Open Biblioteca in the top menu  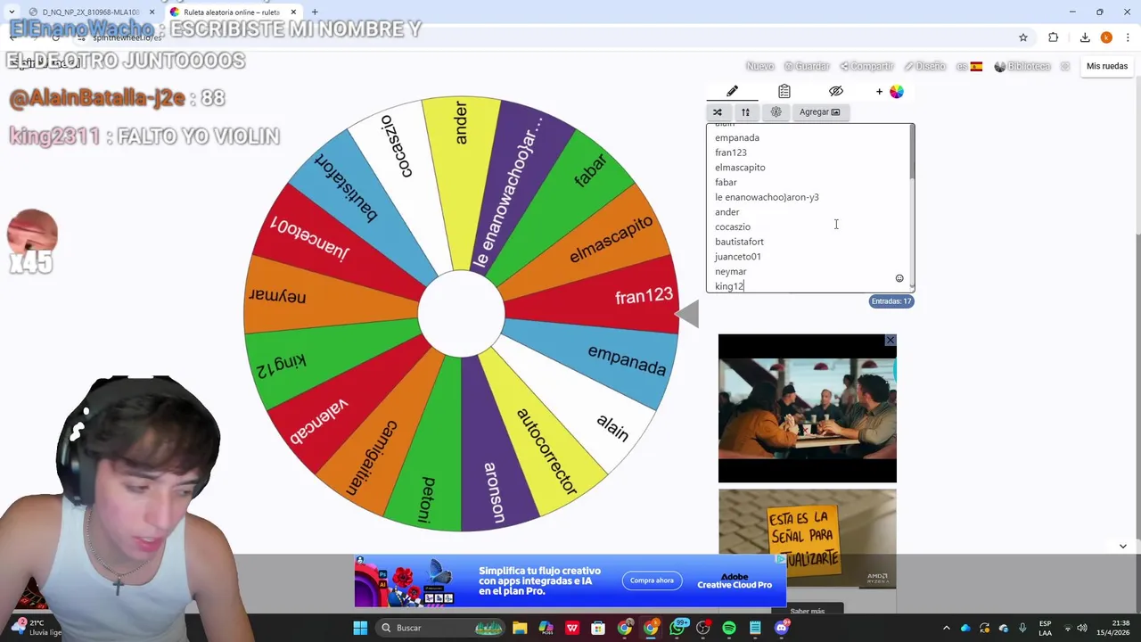click(1022, 66)
